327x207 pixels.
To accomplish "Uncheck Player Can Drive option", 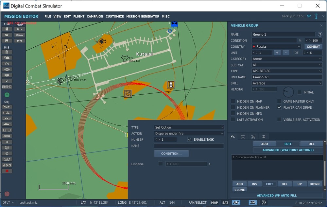I will [279, 107].
